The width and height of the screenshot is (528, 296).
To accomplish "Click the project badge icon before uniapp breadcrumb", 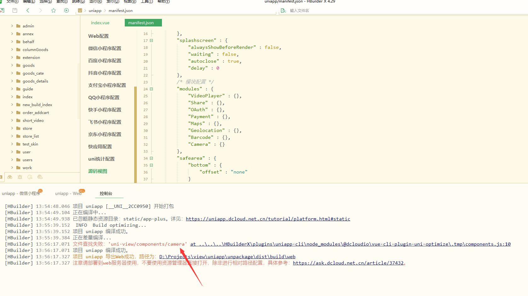I will [80, 10].
